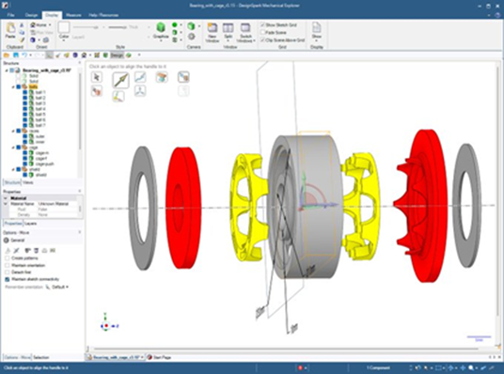Switch to the Layers tab beside Properties

[x=30, y=224]
